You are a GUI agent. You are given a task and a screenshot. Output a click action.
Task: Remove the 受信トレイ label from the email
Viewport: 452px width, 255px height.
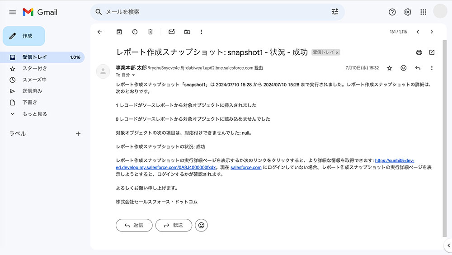tap(337, 52)
